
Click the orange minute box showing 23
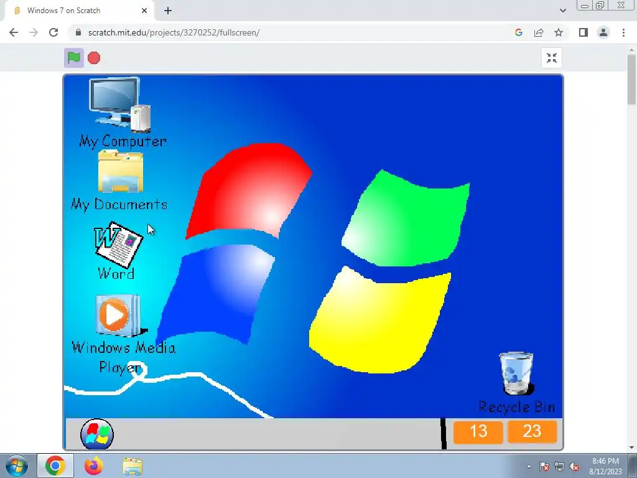pos(532,432)
